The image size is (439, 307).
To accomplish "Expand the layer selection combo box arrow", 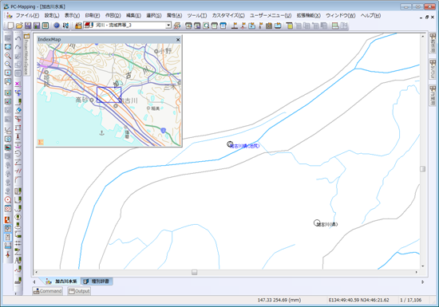I will (168, 26).
